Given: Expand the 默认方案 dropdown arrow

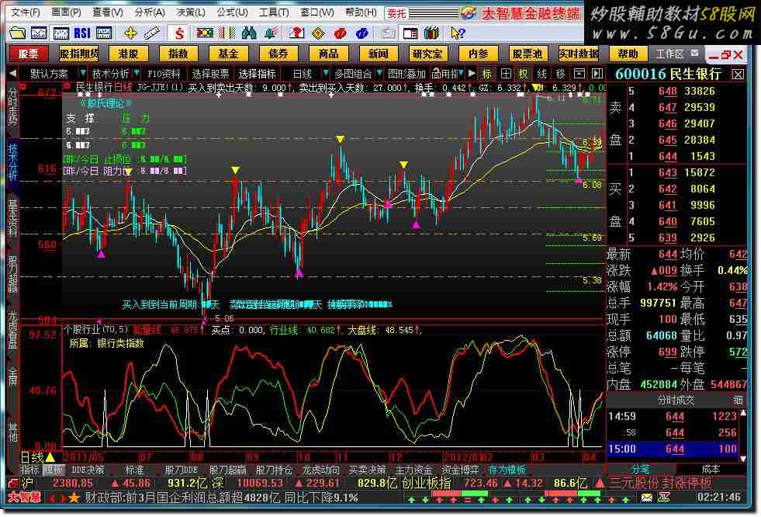Looking at the screenshot, I should (83, 73).
